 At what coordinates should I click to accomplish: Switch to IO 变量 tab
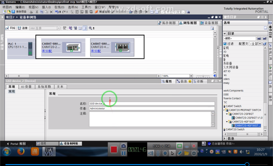click(26, 87)
